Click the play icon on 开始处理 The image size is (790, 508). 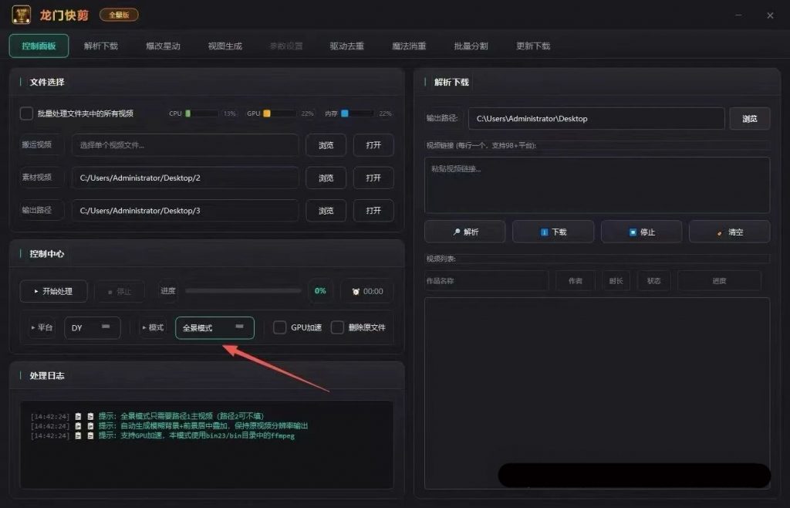[35, 292]
